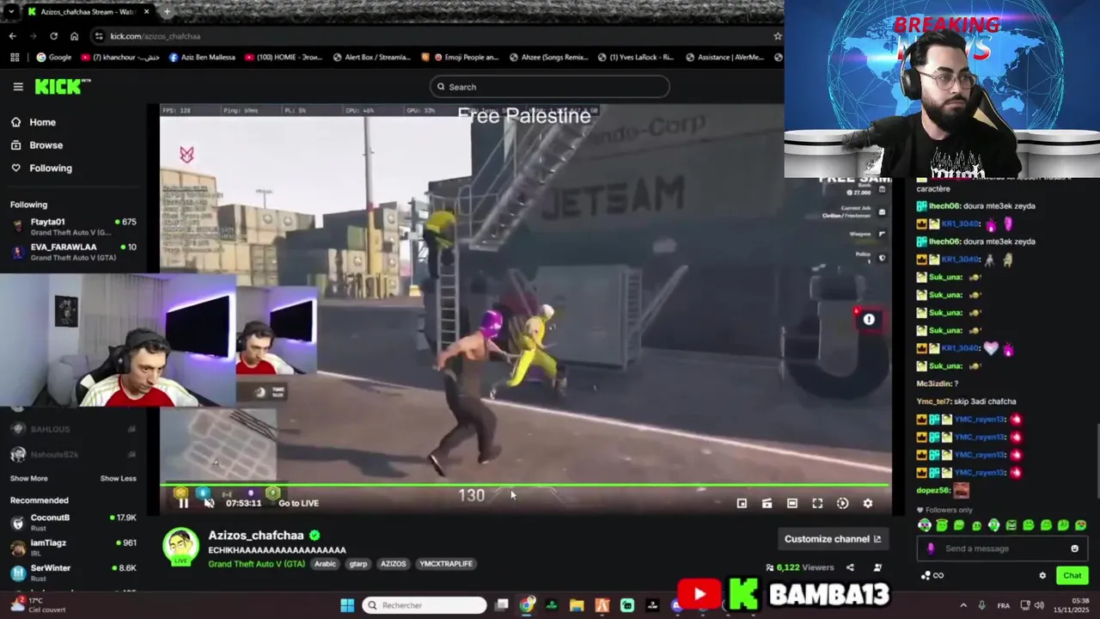Open a new browser tab
The height and width of the screenshot is (619, 1100).
coord(167,12)
